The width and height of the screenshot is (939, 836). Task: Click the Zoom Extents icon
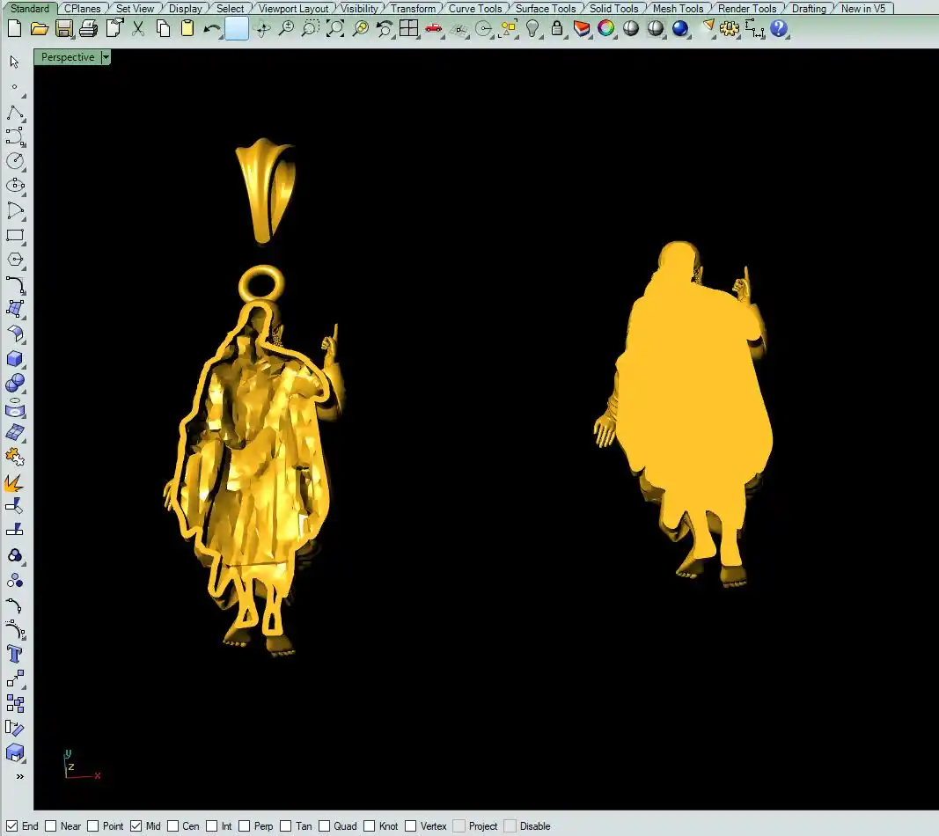335,28
